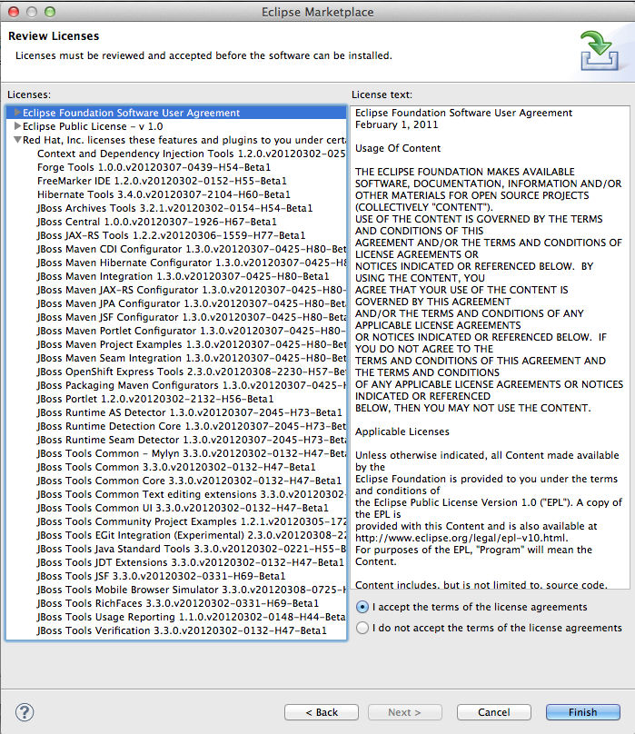Open the help question mark icon

pyautogui.click(x=25, y=712)
